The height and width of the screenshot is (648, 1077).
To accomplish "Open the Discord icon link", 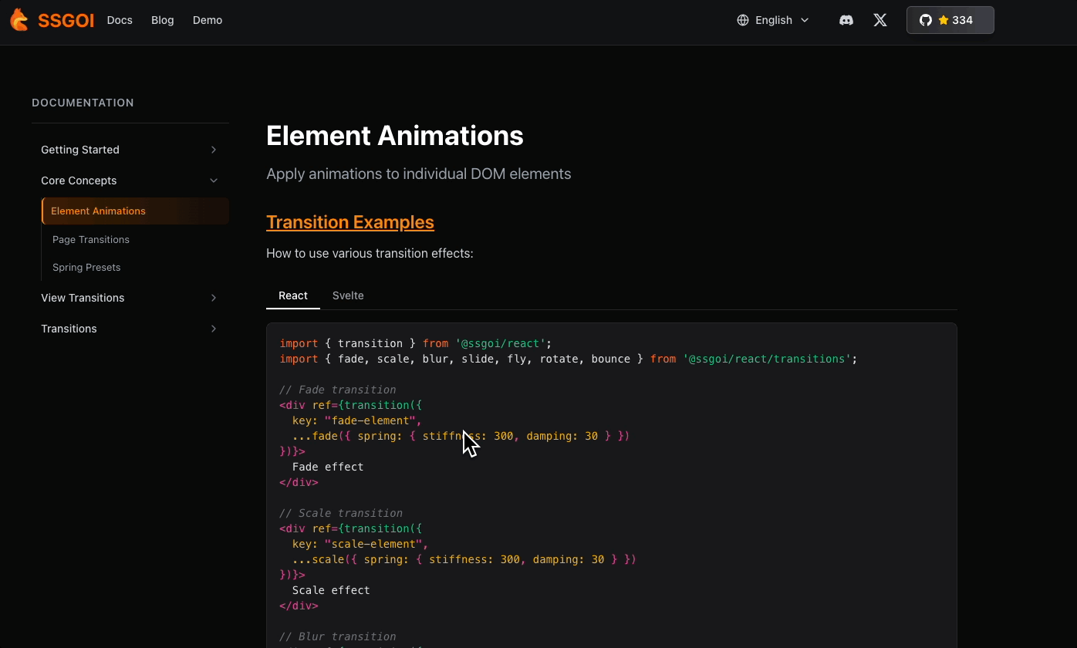I will click(846, 20).
